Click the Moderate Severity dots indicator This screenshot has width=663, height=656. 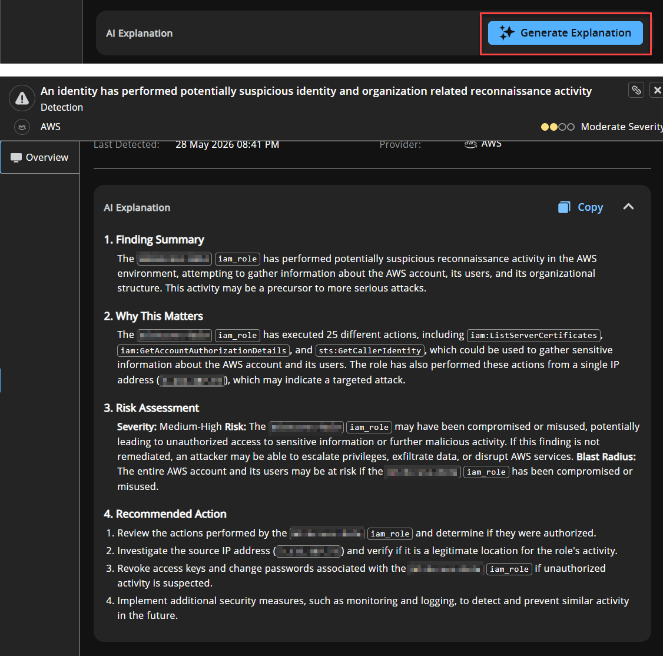(x=557, y=127)
